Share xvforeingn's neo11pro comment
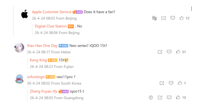This screenshot has height=106, width=206. click(162, 83)
